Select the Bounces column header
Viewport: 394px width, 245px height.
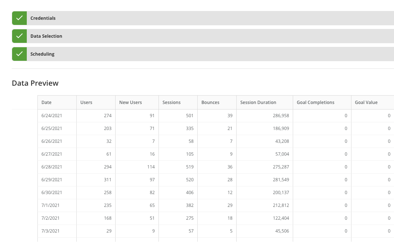click(x=210, y=103)
